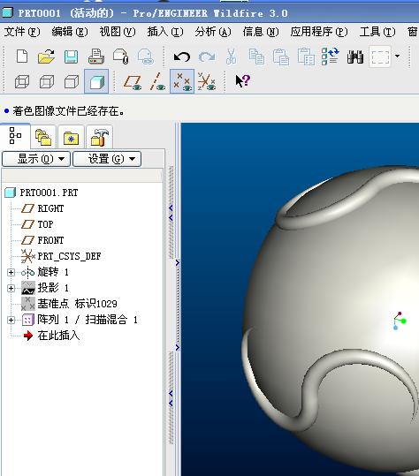Image resolution: width=419 pixels, height=476 pixels.
Task: Toggle datum points visibility
Action: [x=182, y=81]
